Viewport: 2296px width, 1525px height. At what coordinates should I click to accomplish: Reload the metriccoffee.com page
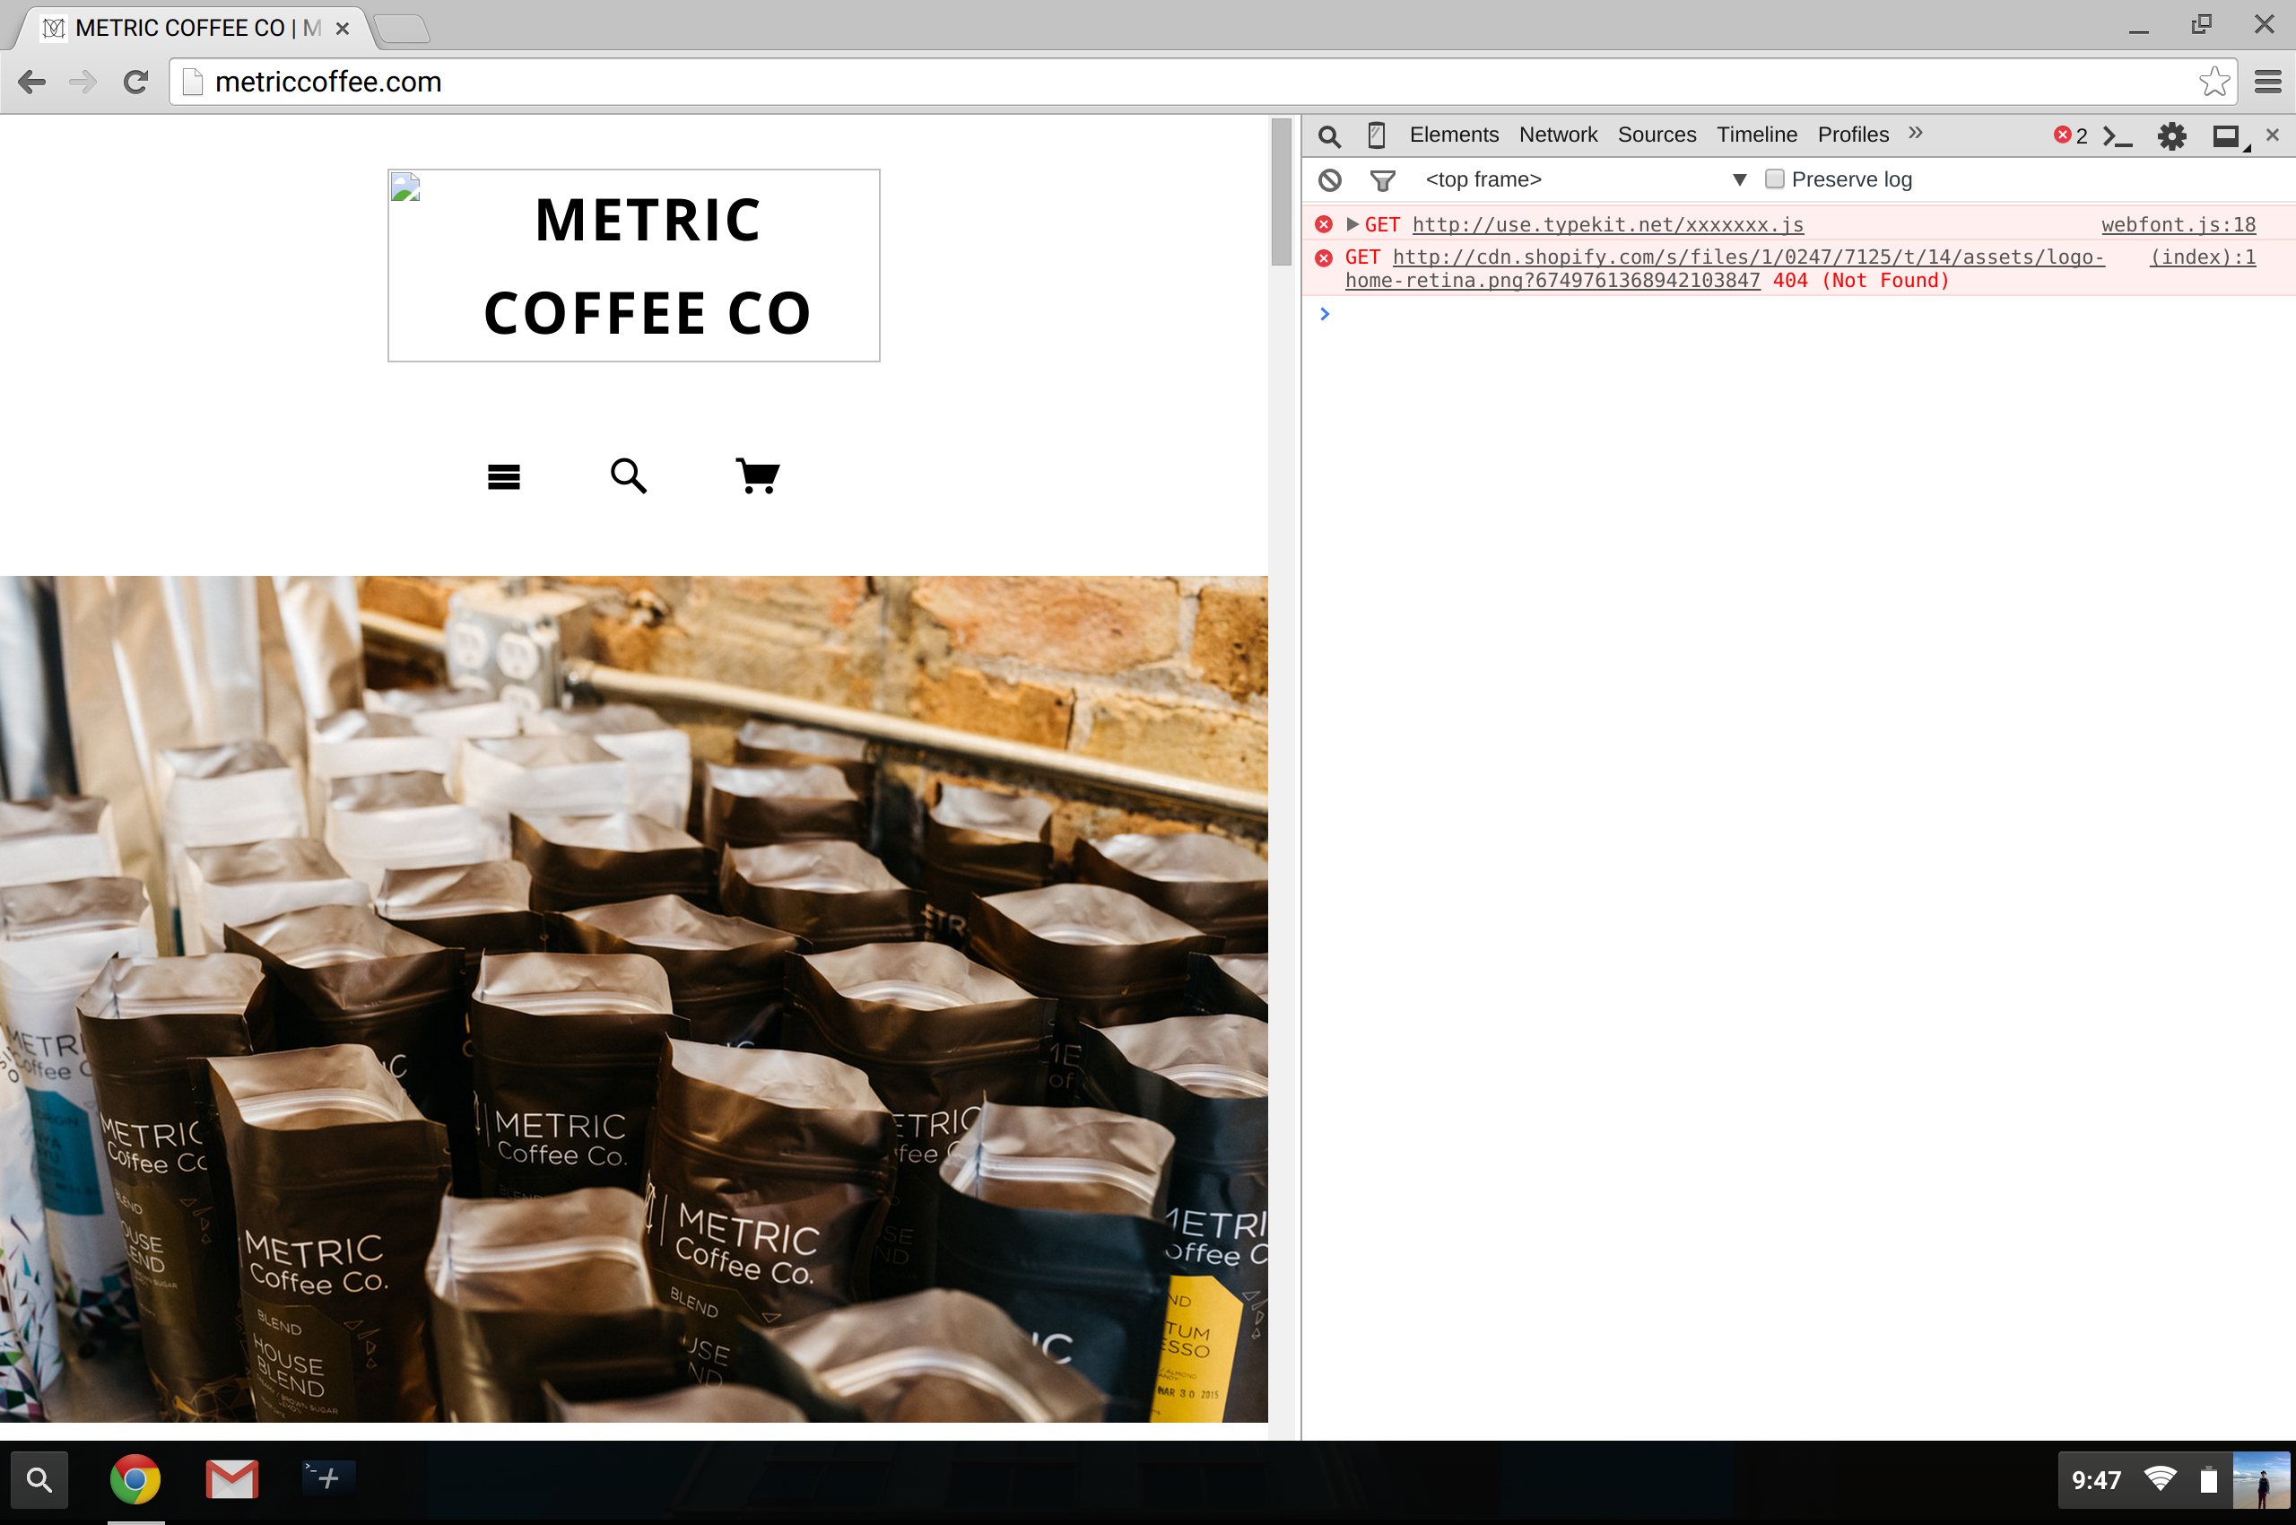click(x=136, y=82)
